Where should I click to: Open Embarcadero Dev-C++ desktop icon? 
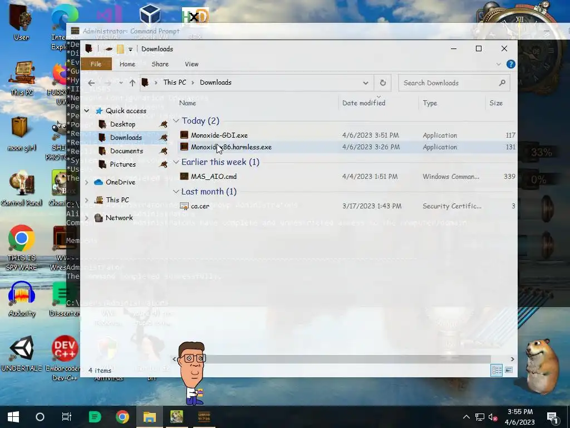pyautogui.click(x=65, y=357)
